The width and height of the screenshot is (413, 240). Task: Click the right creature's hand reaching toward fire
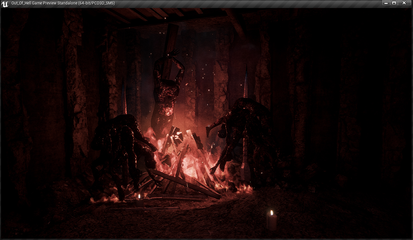pyautogui.click(x=214, y=169)
